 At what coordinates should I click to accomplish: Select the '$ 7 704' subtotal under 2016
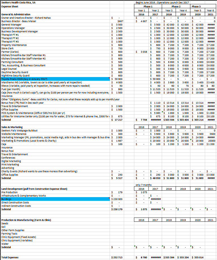[x=141, y=120]
